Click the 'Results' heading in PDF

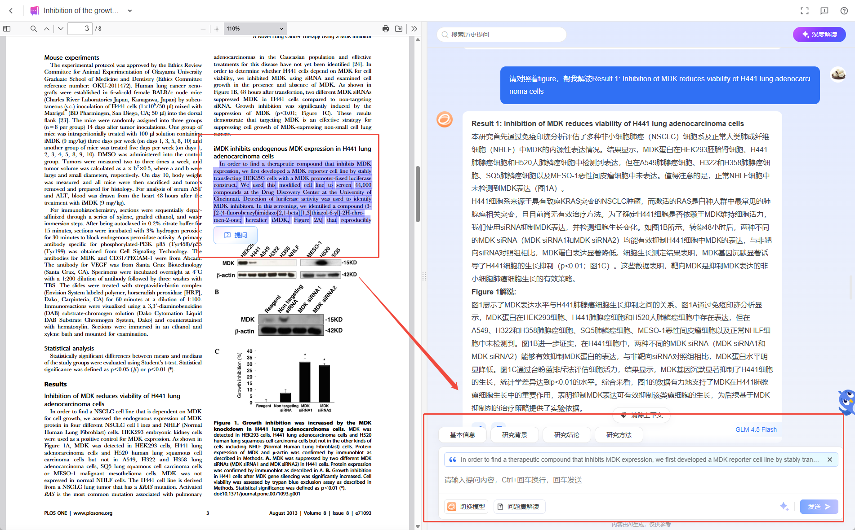(55, 384)
